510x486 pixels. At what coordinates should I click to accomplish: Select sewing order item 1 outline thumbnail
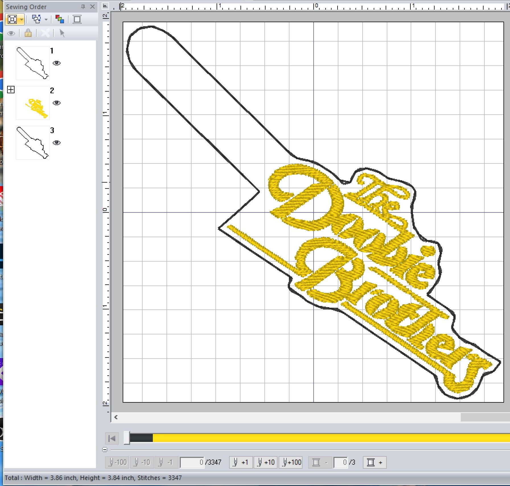tap(32, 63)
